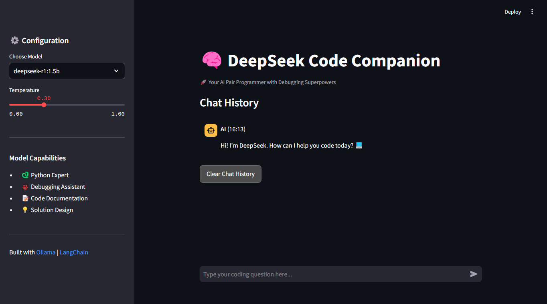Click the Solution Design lightbulb icon
The image size is (547, 304).
coord(25,210)
